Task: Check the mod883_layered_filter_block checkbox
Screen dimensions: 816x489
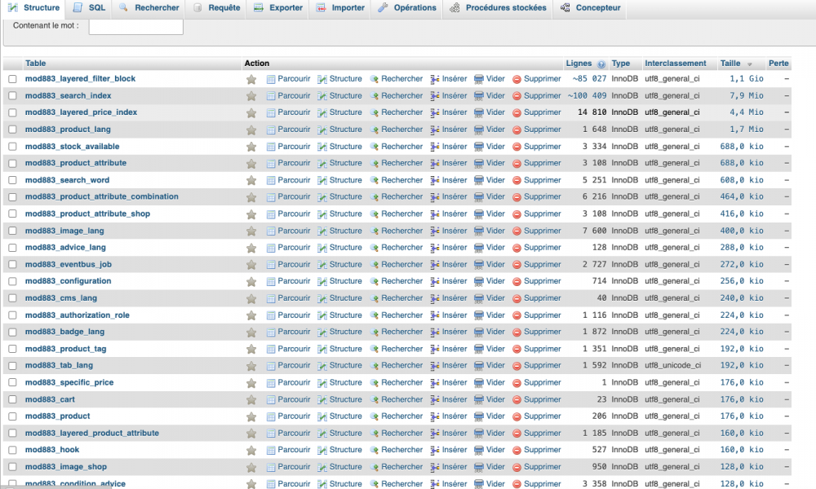Action: (x=12, y=79)
